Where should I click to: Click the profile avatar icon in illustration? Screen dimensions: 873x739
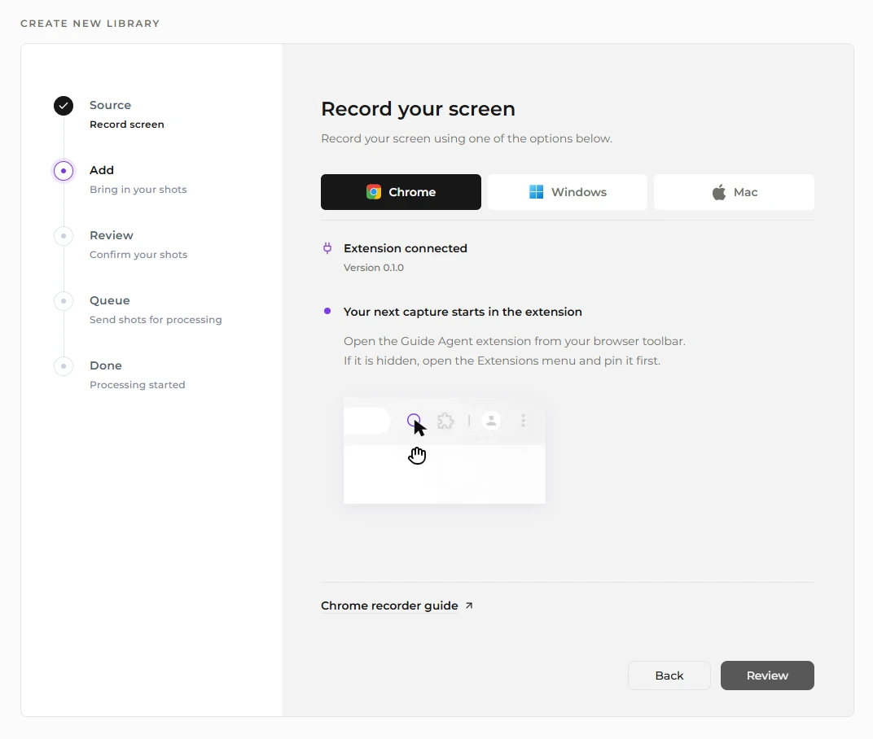coord(491,421)
